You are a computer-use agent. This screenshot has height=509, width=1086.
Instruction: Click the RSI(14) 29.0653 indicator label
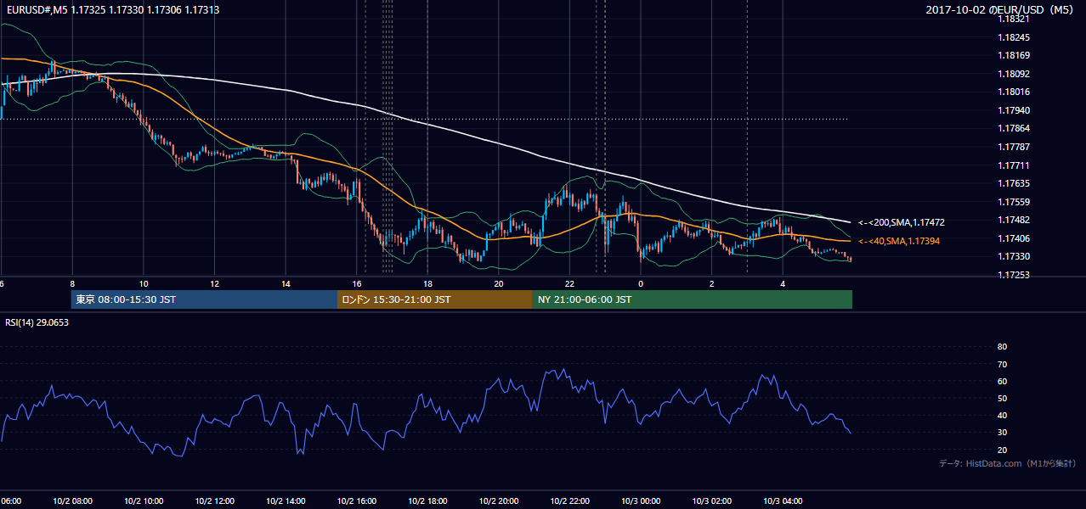(x=37, y=322)
